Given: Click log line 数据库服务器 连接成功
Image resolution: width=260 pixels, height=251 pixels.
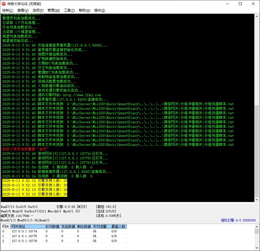Looking at the screenshot, I should pos(57,171).
